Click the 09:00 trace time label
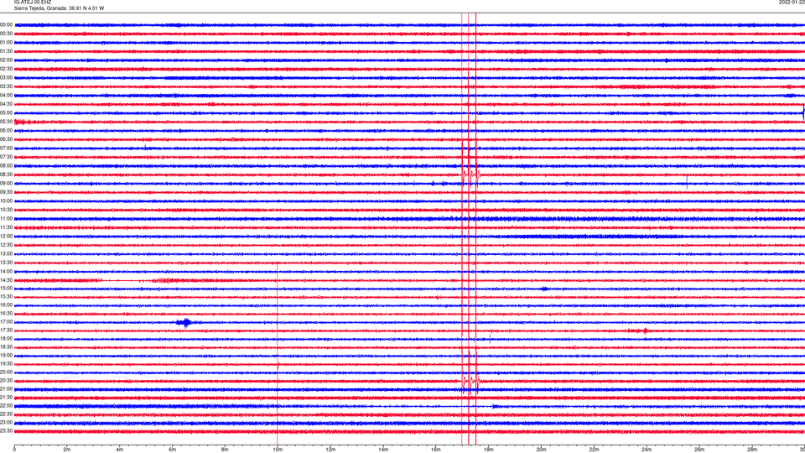805x453 pixels. coord(6,184)
